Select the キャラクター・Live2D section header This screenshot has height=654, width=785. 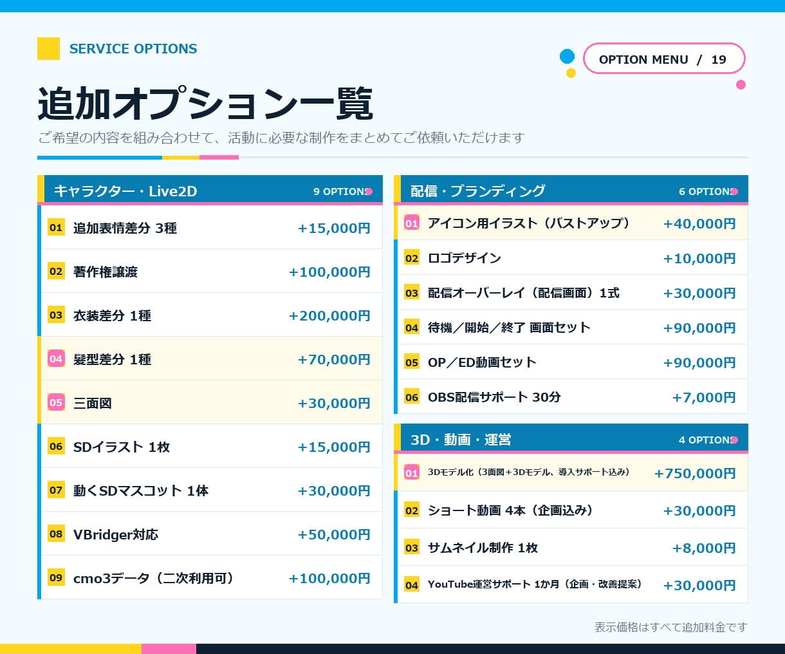(210, 191)
